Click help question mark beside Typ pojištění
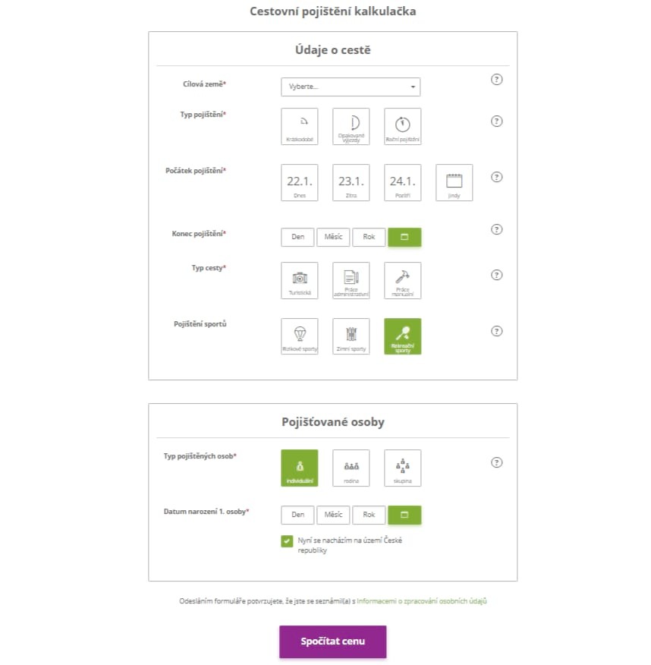This screenshot has width=651, height=665. pos(496,121)
